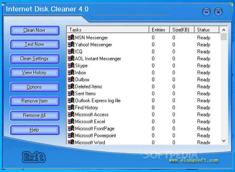Sort by the Status column header

207,30
